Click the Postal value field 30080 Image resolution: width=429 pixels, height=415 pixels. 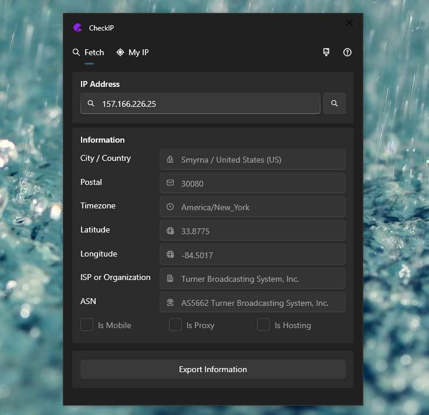[252, 183]
